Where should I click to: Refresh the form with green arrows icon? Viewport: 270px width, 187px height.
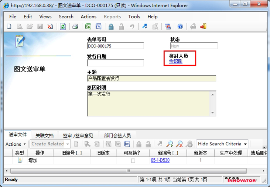pos(63,27)
